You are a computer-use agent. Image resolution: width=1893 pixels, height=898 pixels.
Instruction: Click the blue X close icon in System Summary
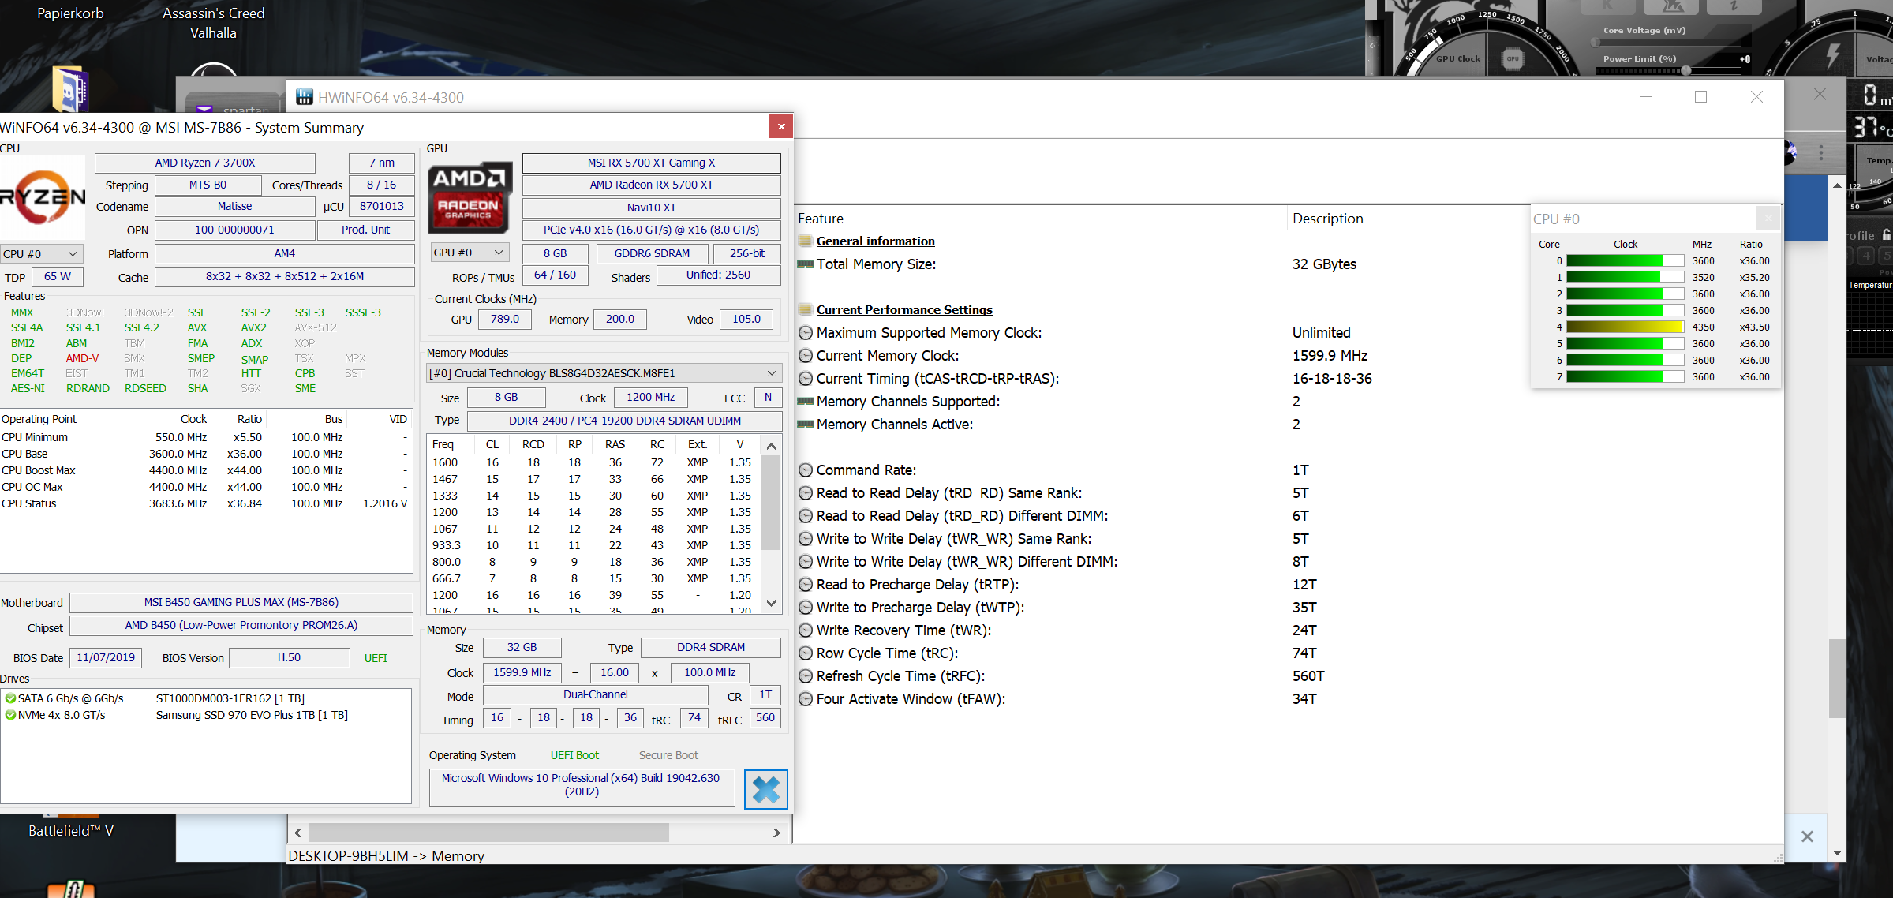point(765,789)
